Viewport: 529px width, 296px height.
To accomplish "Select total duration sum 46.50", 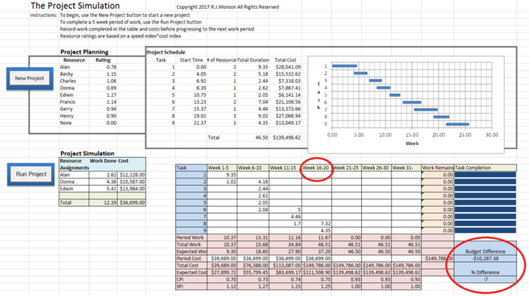I will tap(261, 137).
